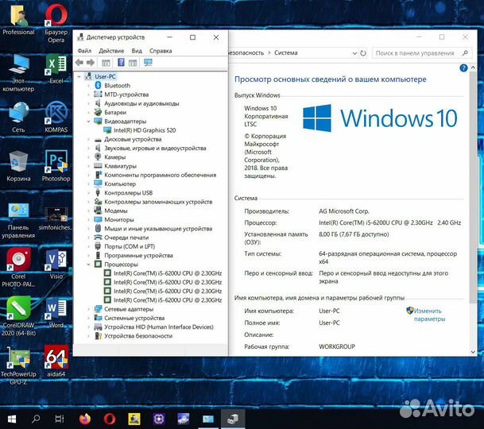Click the show console tree toolbar icon
484x429 pixels.
(x=106, y=63)
